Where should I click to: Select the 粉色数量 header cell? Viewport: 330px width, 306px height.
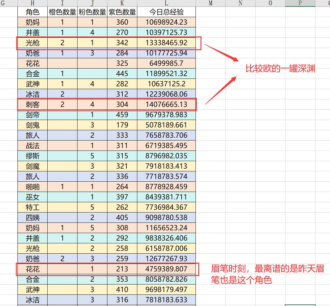(92, 12)
